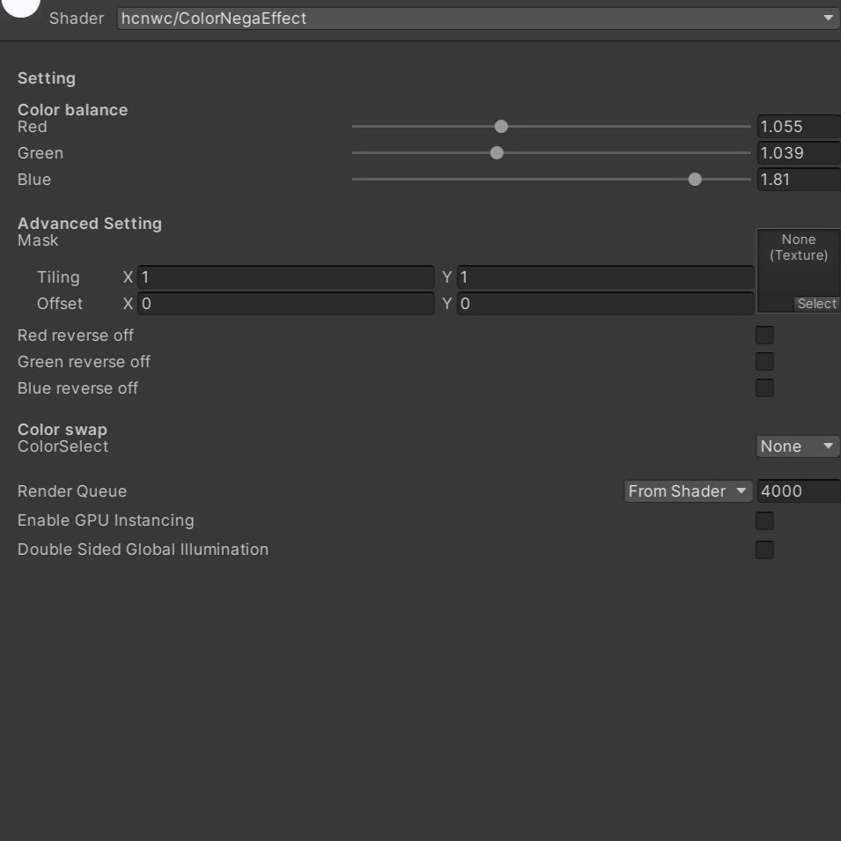
Task: Click the Double Sided Global Illumination label
Action: pos(143,550)
